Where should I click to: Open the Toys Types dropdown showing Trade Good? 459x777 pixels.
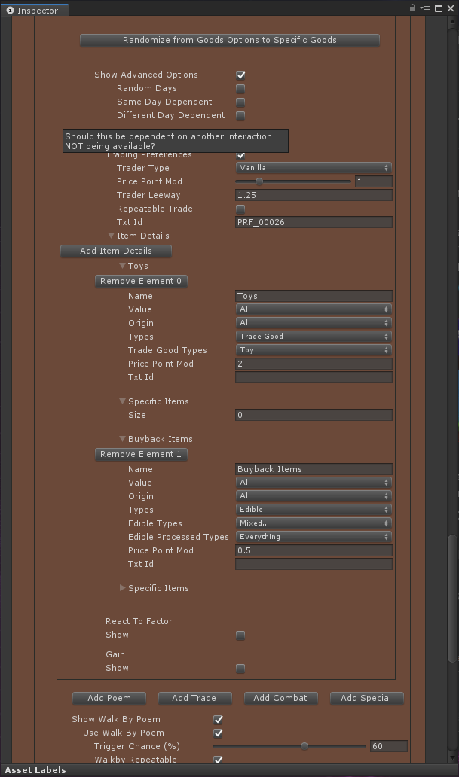(x=314, y=337)
